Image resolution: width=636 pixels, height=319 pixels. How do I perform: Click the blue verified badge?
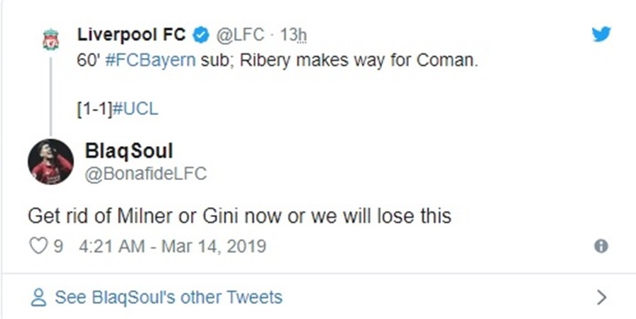click(201, 35)
